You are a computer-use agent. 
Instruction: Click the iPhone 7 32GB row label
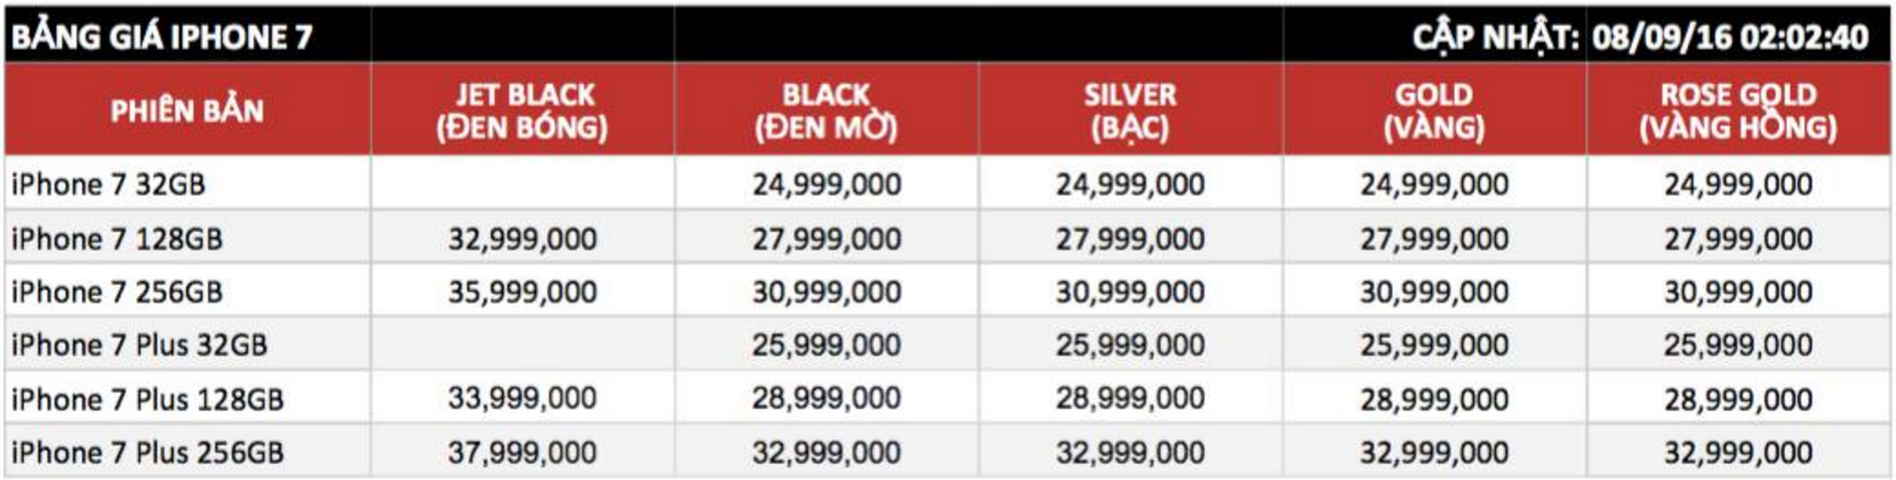pos(109,184)
